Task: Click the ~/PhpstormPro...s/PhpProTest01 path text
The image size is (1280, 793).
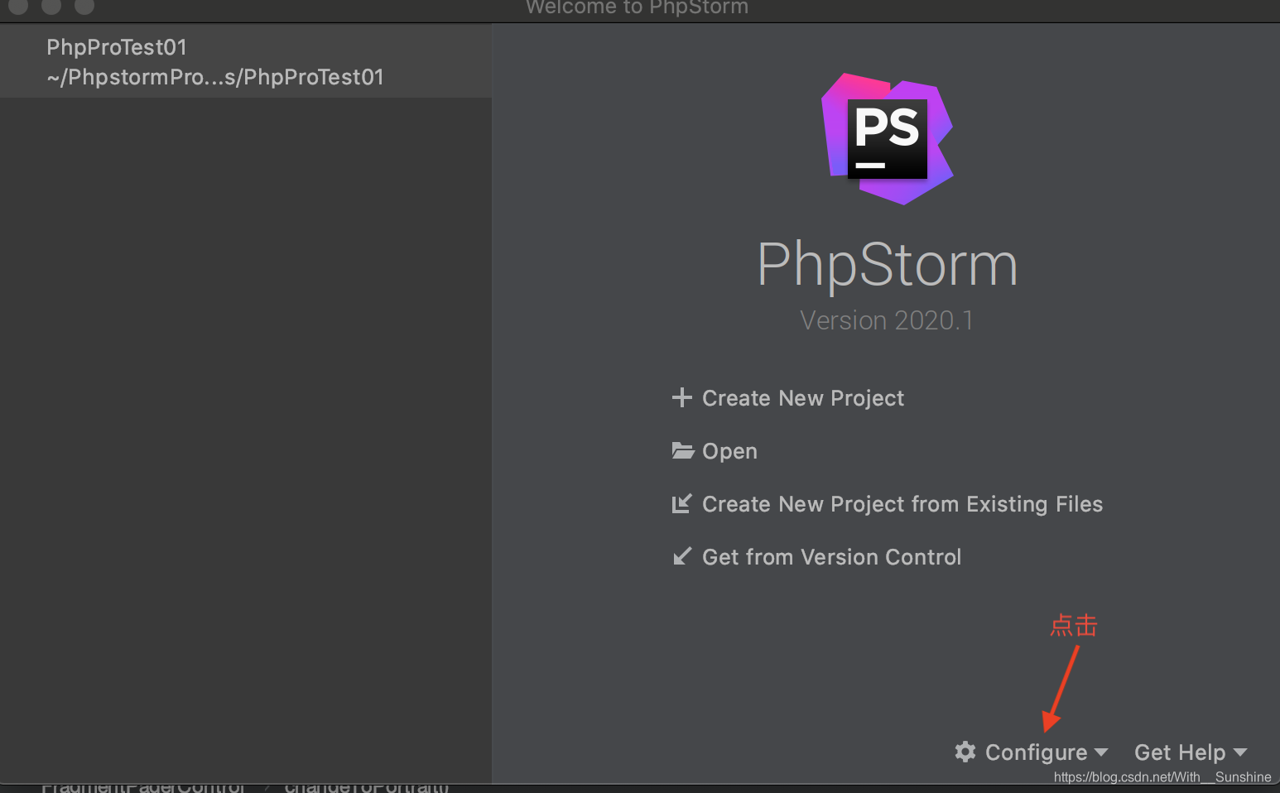Action: point(215,77)
